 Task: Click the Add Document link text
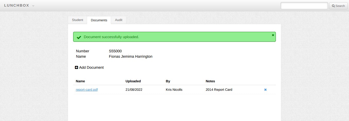coord(91,68)
